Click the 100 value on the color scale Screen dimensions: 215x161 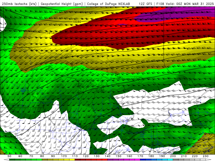pos(64,156)
